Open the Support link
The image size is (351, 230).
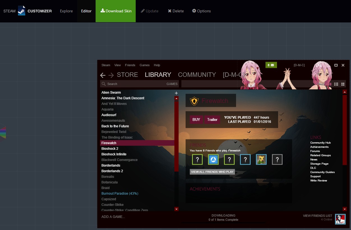pos(315,176)
